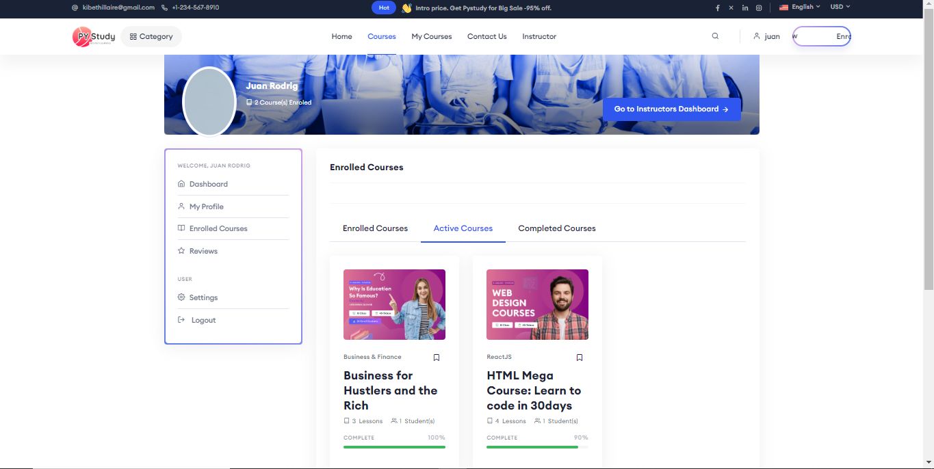Open Settings in the sidebar
934x469 pixels.
click(x=203, y=297)
